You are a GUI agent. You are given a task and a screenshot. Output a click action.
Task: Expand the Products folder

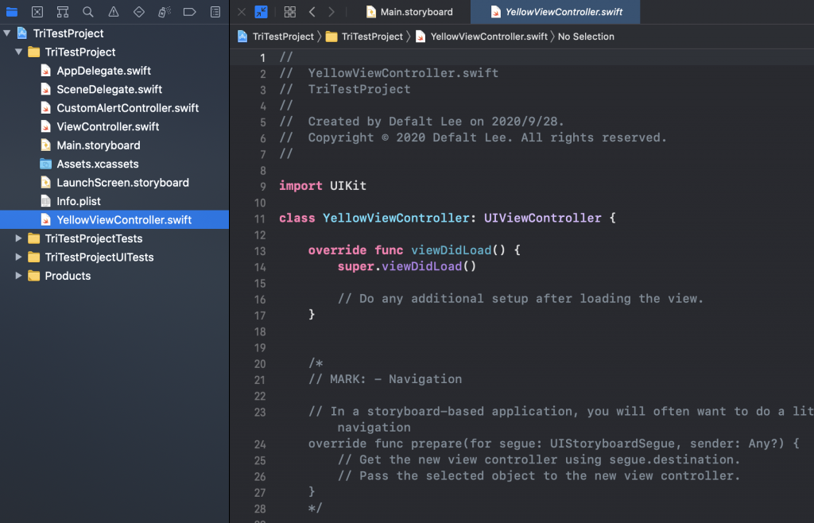(19, 276)
